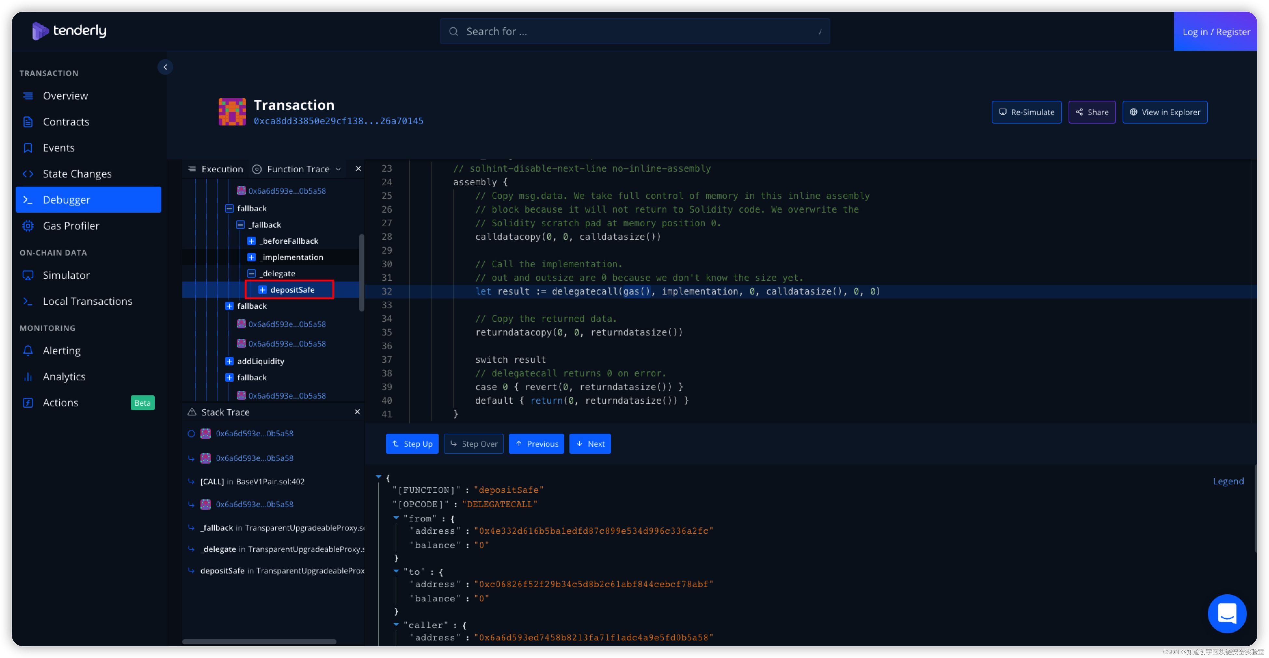This screenshot has height=658, width=1269.
Task: Close the Stack Trace panel
Action: click(357, 412)
